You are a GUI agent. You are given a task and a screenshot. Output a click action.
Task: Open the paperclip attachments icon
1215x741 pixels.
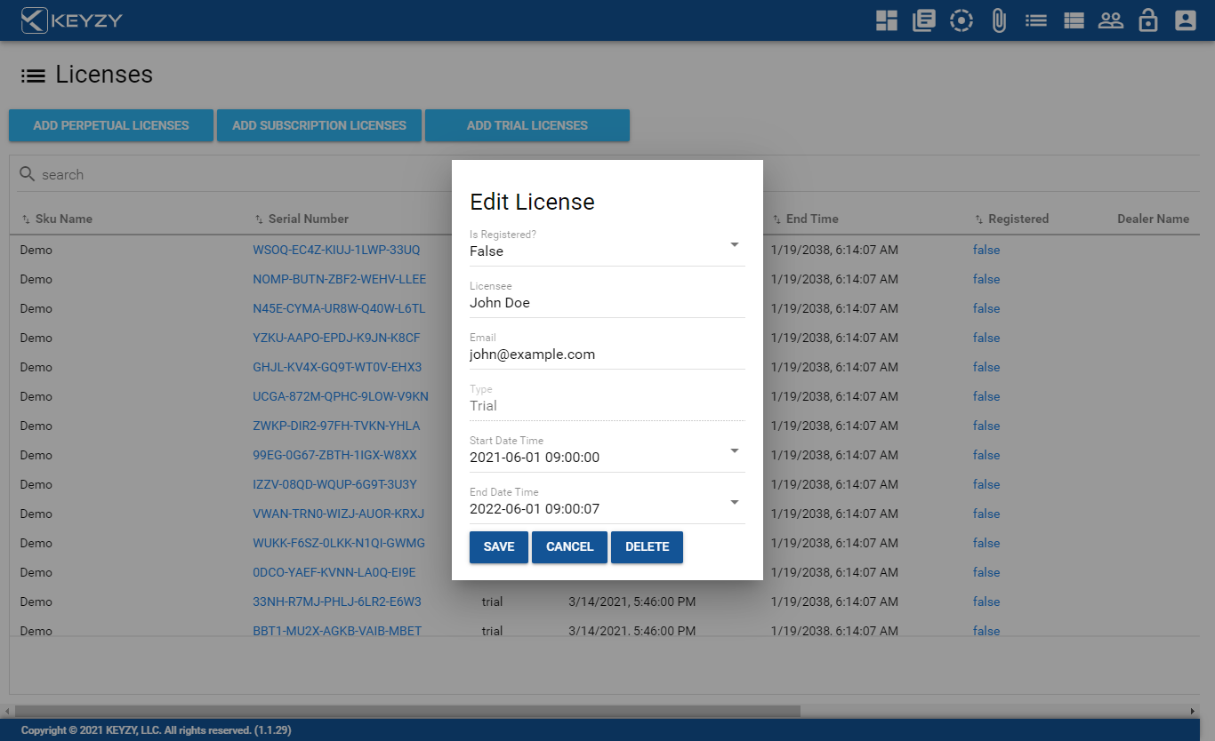pyautogui.click(x=998, y=20)
